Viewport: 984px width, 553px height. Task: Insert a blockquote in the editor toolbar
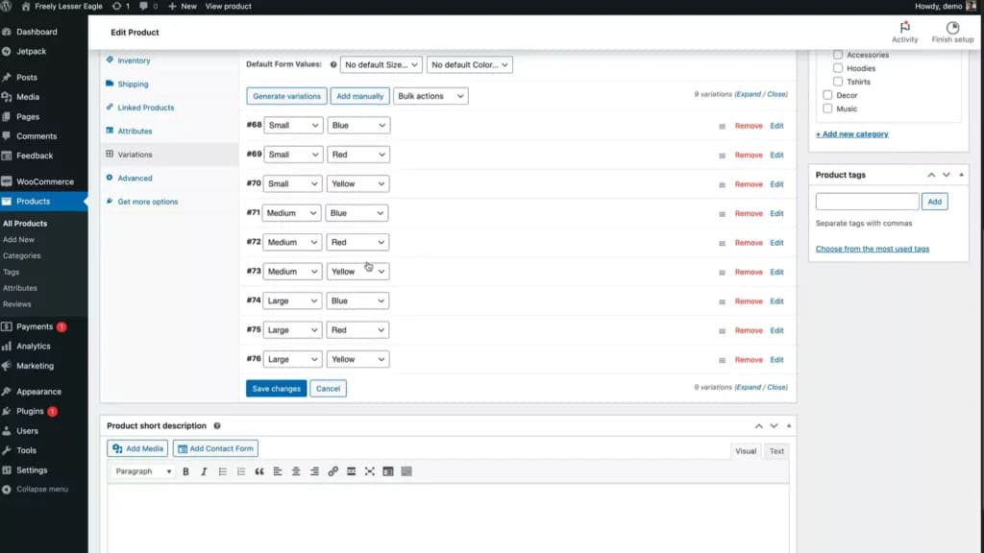pos(259,471)
